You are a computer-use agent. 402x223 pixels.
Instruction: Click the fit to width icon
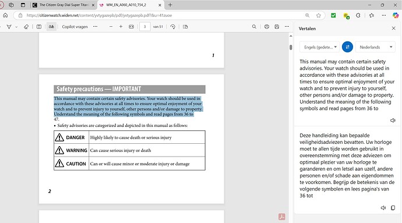(x=131, y=27)
